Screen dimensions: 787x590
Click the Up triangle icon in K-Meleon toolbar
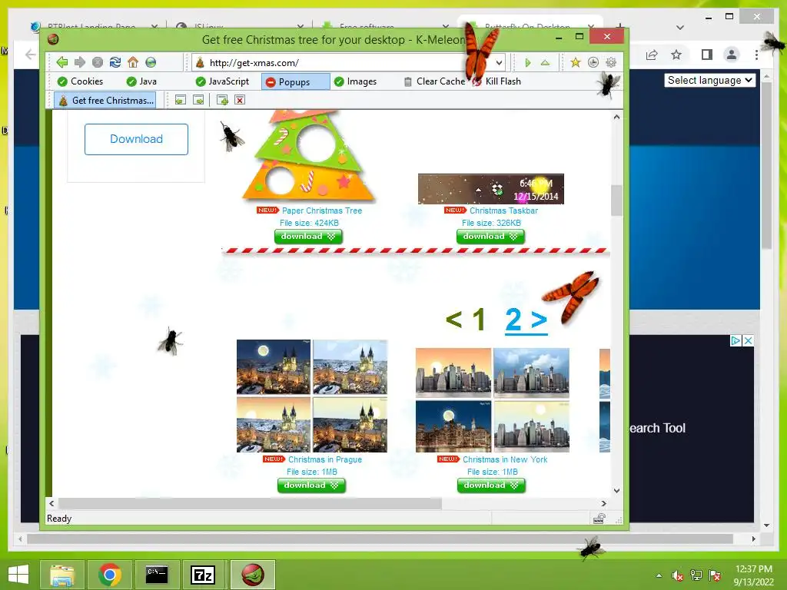(545, 63)
